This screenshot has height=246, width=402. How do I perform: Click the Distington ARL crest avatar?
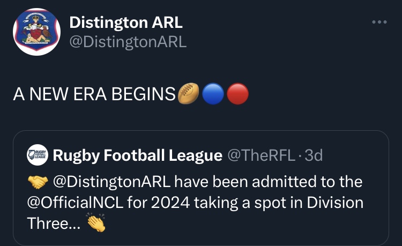35,33
